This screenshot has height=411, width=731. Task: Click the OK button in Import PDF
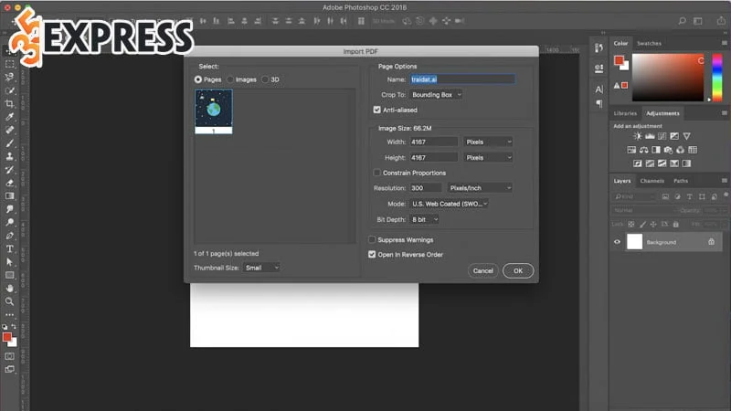[x=518, y=270]
